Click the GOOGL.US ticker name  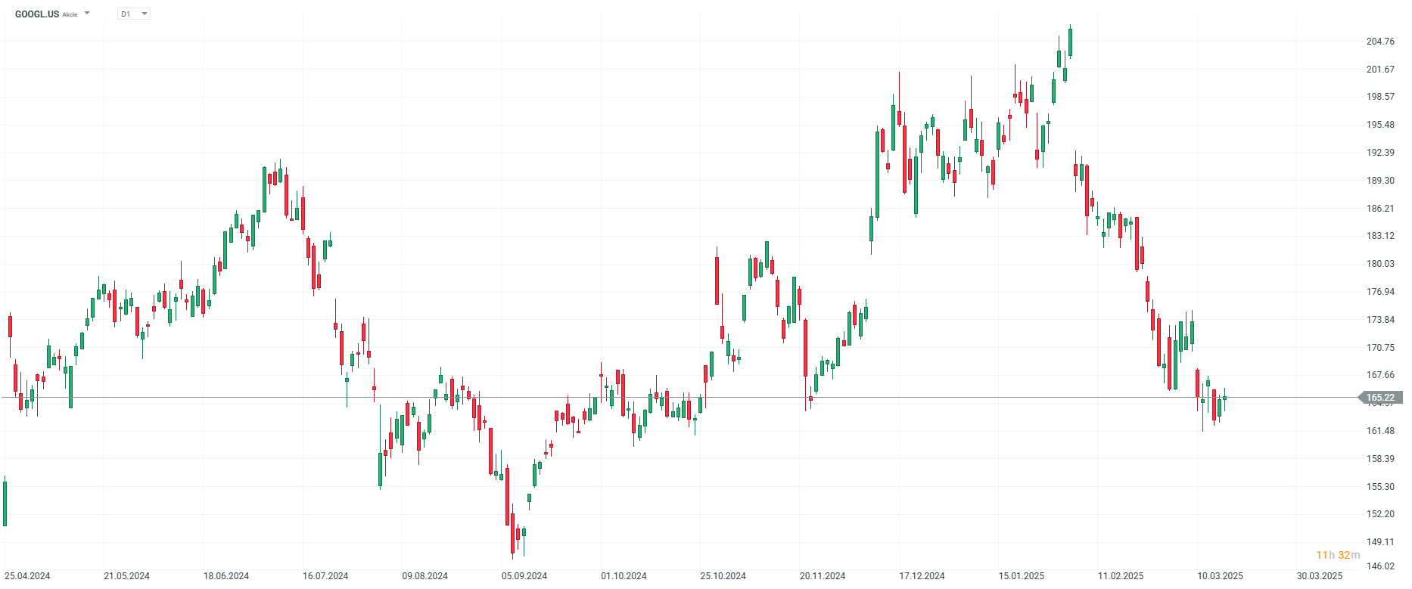coord(36,14)
